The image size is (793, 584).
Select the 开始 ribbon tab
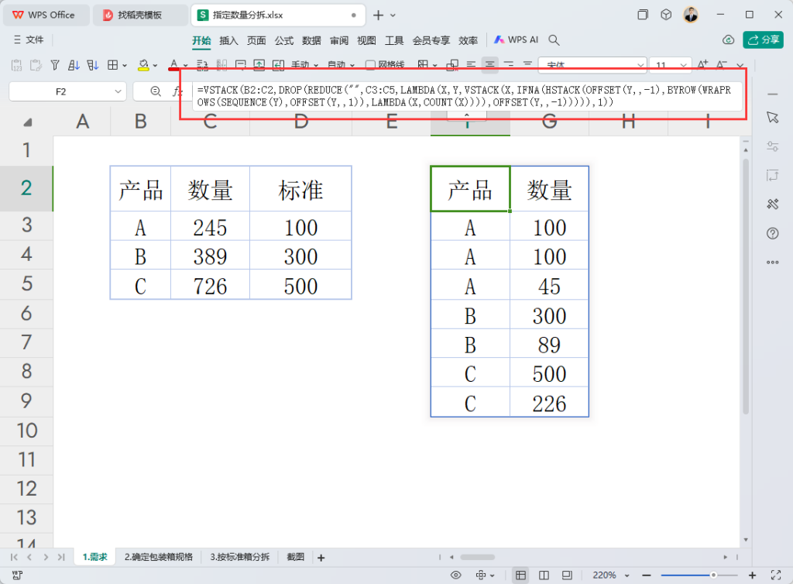click(201, 40)
